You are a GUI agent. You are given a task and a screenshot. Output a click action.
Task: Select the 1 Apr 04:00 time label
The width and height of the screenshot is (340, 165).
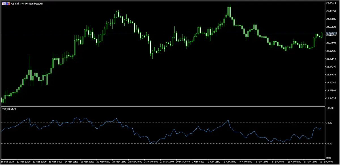click(x=197, y=162)
